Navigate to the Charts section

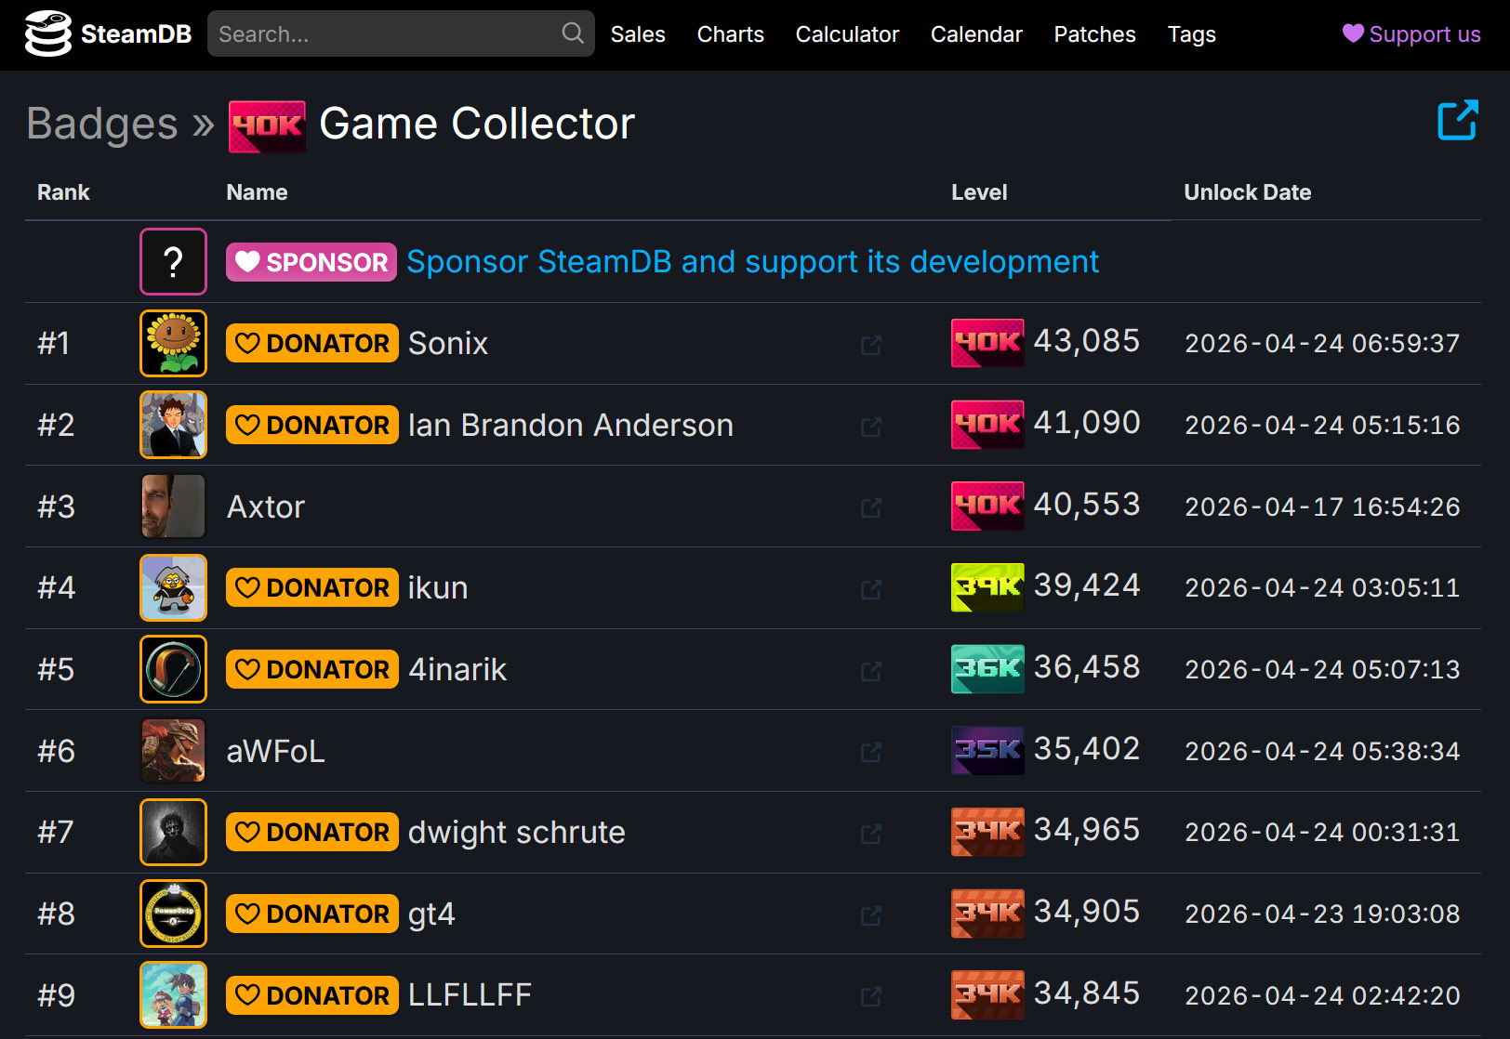730,33
